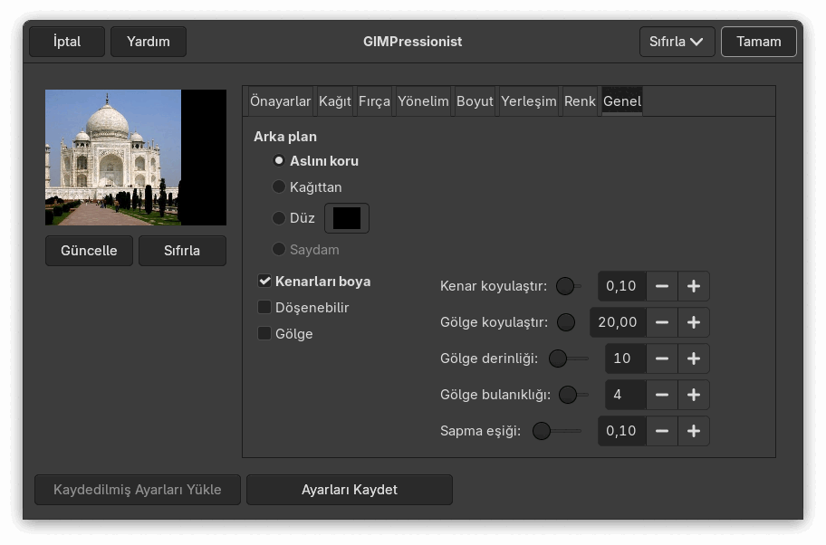Confirm with the Tamam button

point(759,42)
